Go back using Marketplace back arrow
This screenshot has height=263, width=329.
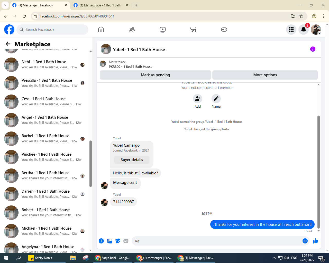[8, 44]
